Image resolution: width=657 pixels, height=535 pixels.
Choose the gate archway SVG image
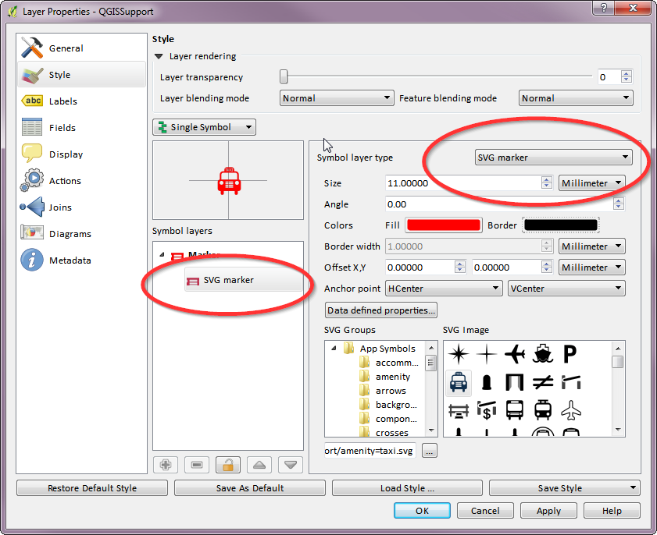[x=515, y=382]
